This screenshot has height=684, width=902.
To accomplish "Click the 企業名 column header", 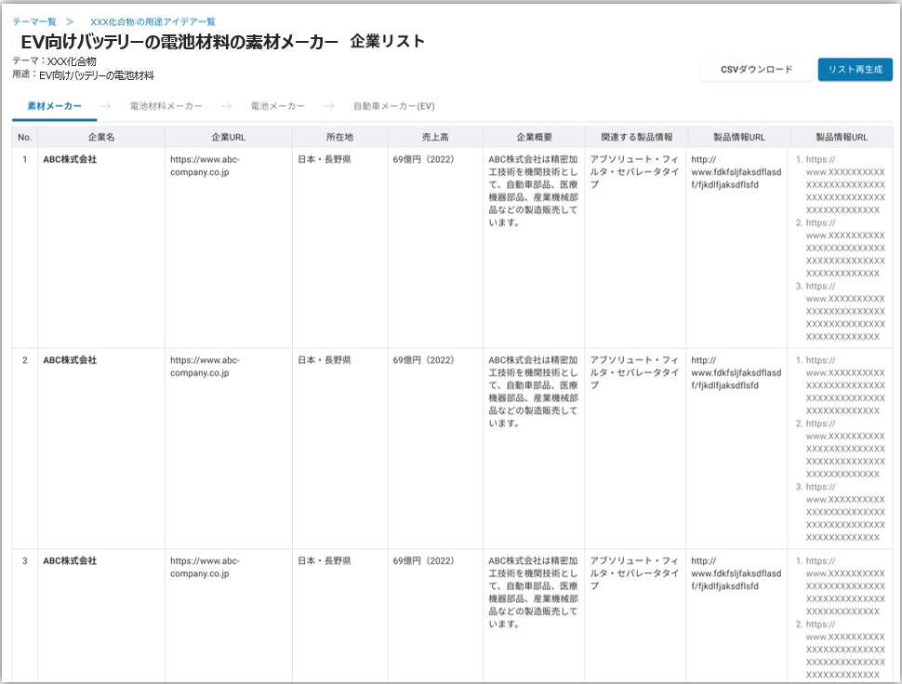I will [101, 137].
